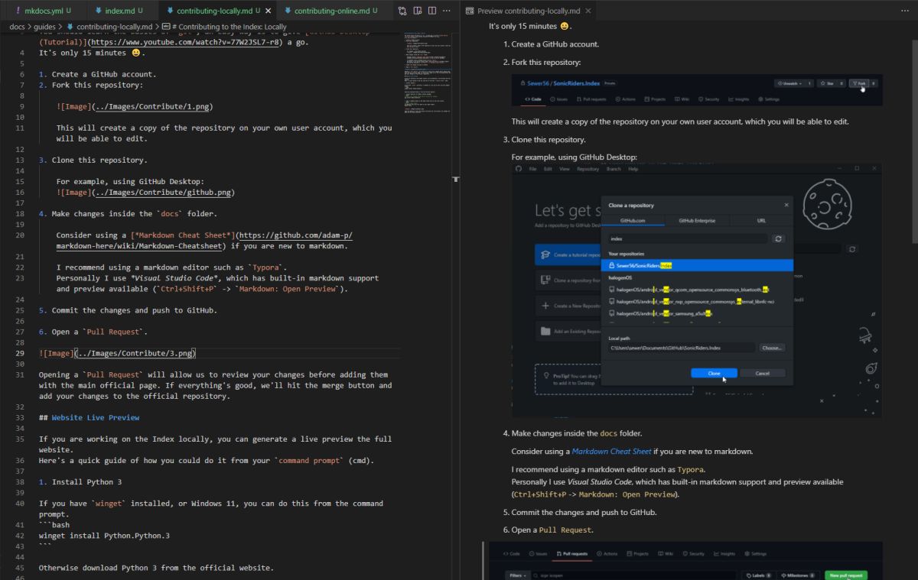
Task: Click the docs breadcrumb segment
Action: coord(17,27)
